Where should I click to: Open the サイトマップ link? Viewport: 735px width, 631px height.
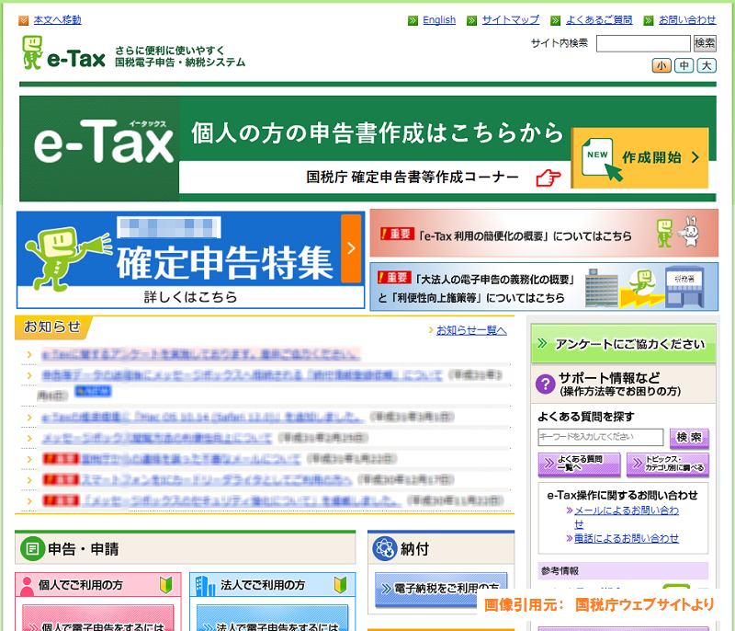(511, 19)
